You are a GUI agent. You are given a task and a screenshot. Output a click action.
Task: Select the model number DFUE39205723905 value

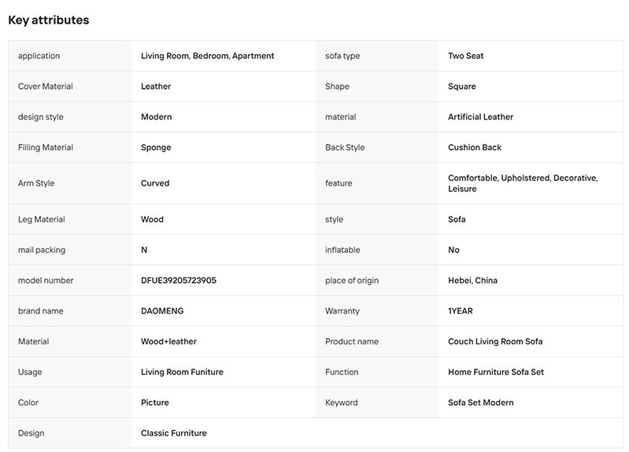pos(179,281)
